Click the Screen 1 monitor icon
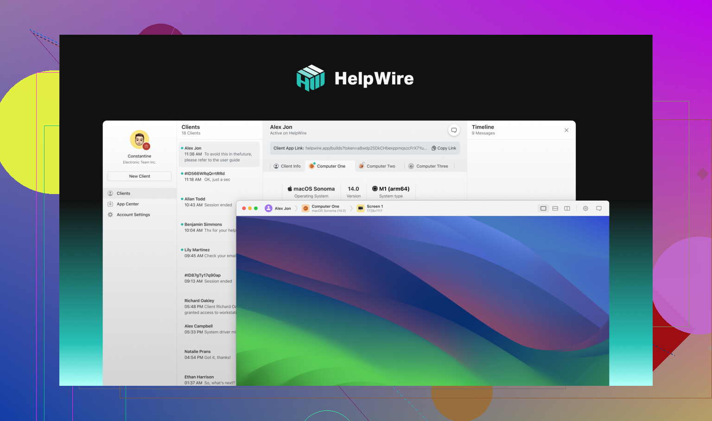The width and height of the screenshot is (712, 421). click(x=361, y=208)
